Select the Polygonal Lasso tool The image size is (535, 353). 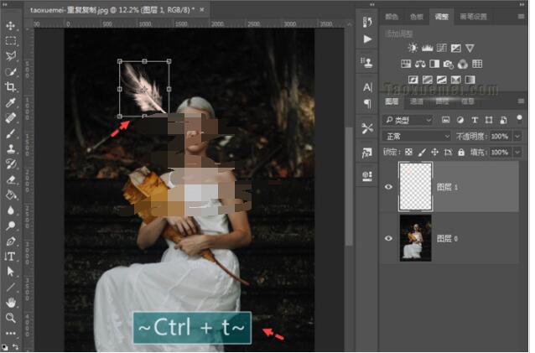coord(11,56)
